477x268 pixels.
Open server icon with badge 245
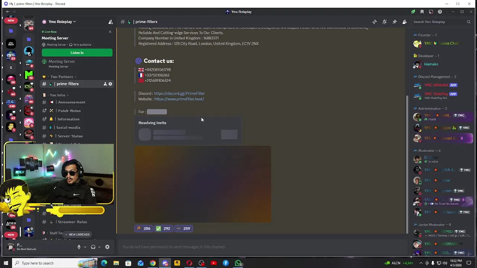[11, 103]
